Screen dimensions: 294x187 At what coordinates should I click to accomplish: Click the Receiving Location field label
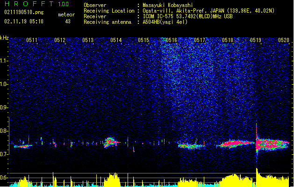109,11
